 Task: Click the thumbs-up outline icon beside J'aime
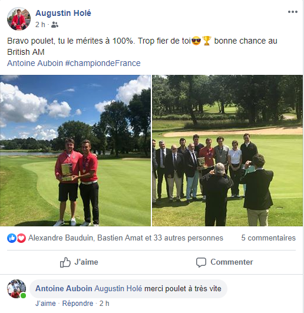coord(65,262)
